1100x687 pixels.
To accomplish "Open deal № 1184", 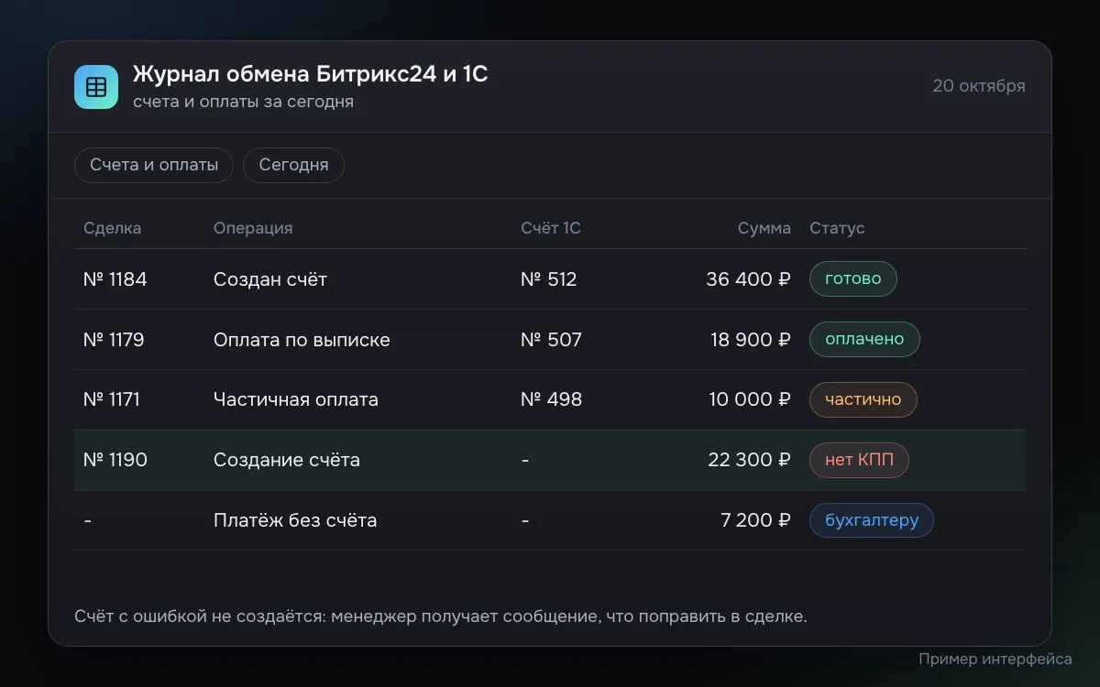I will [115, 279].
